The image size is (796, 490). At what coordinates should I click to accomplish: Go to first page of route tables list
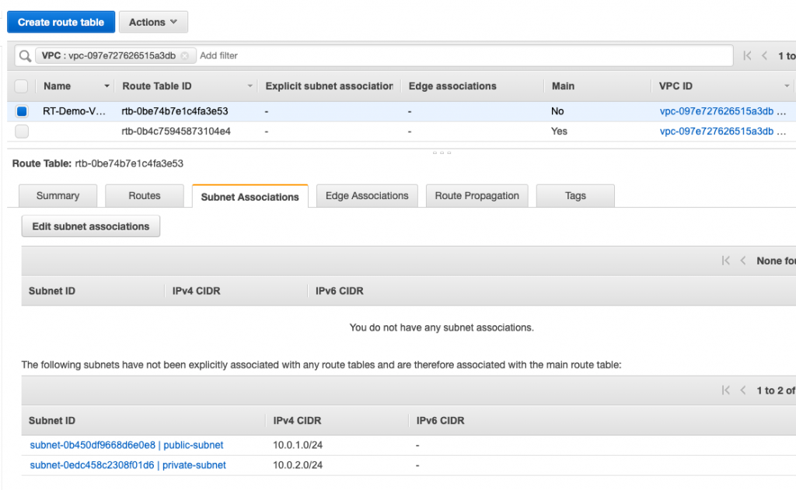[x=748, y=56]
